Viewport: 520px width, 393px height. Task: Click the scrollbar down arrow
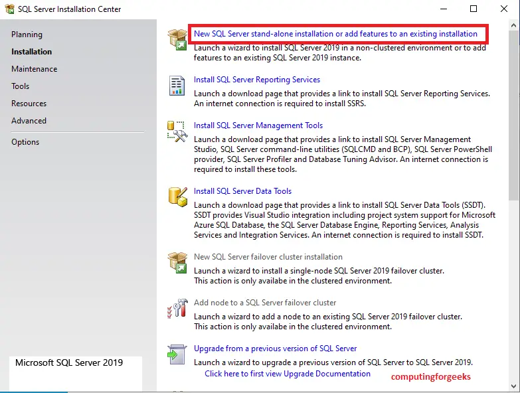pos(513,386)
